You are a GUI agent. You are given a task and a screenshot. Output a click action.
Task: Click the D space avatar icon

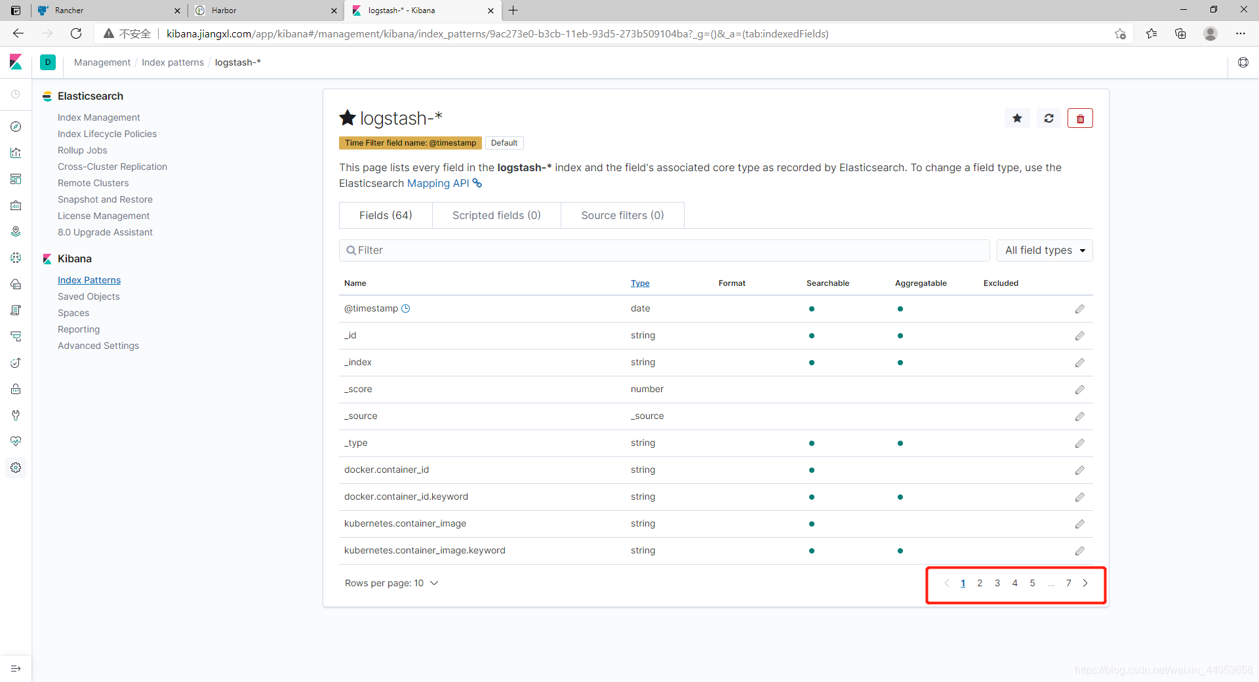pos(48,62)
